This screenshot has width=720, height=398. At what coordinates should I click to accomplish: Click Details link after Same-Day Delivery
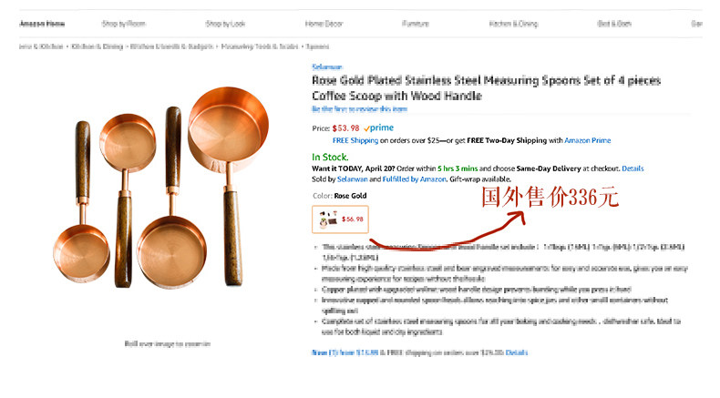pyautogui.click(x=633, y=168)
